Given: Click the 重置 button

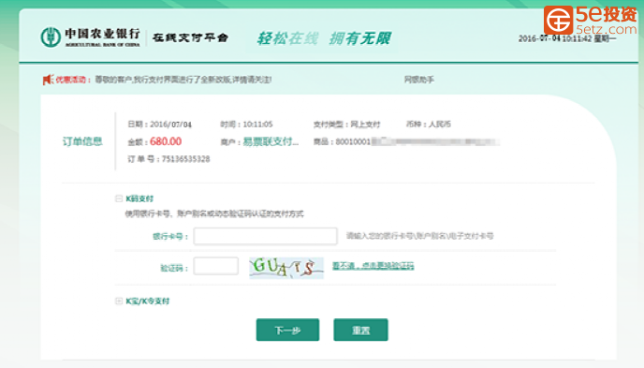Looking at the screenshot, I should pyautogui.click(x=360, y=330).
